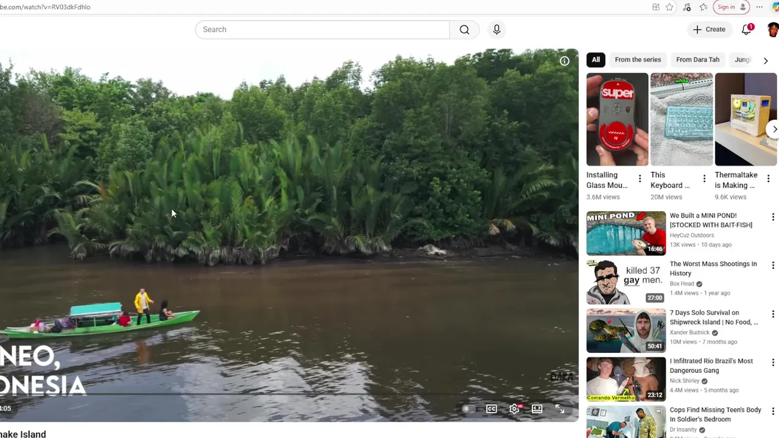Select the From Dara Tah chip
This screenshot has height=438, width=779.
[697, 60]
